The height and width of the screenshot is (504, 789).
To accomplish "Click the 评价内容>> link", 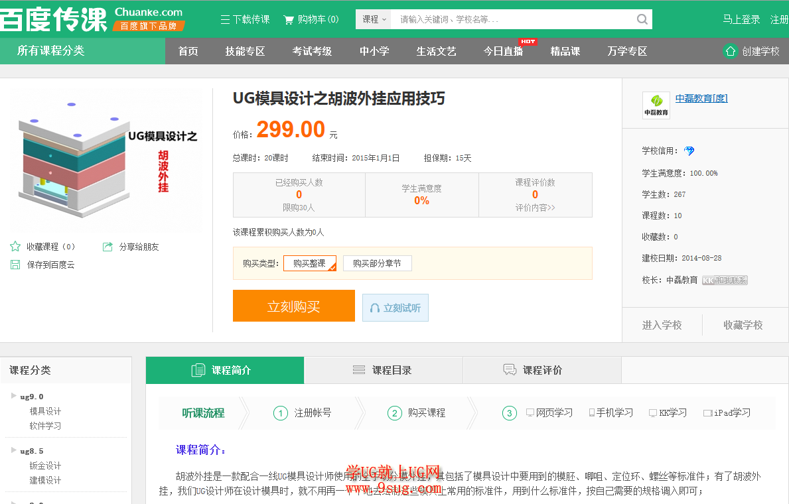I will point(535,208).
